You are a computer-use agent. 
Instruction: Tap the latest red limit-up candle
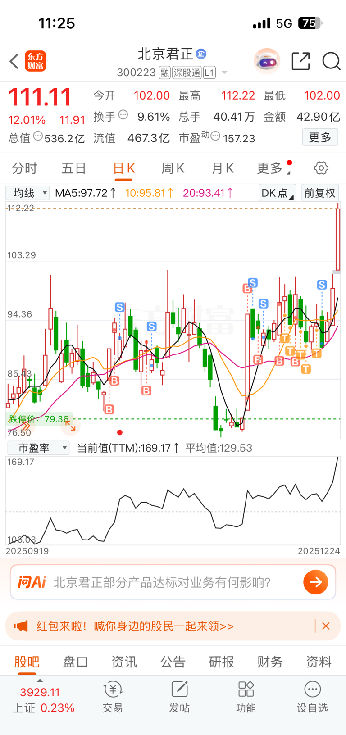pyautogui.click(x=338, y=238)
